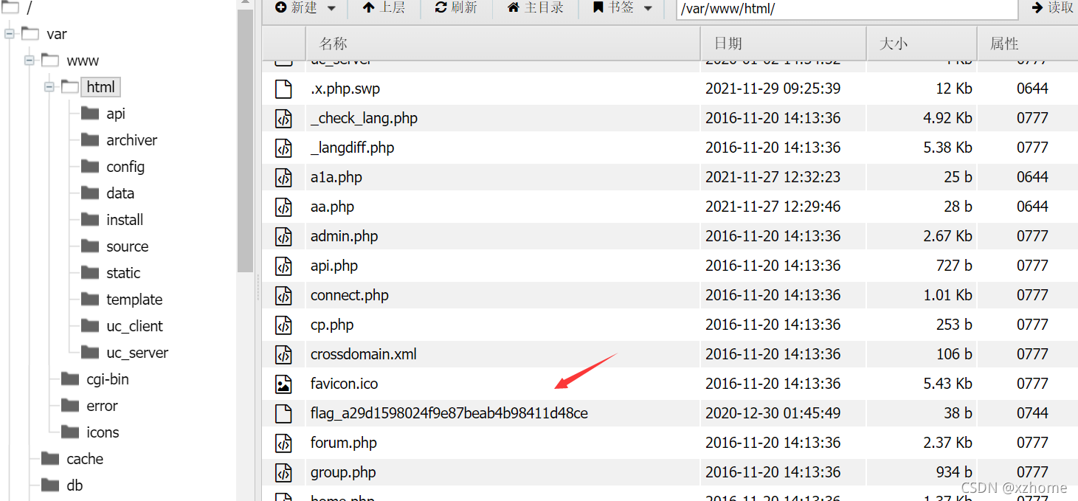
Task: Click the data folder icon
Action: [x=90, y=193]
